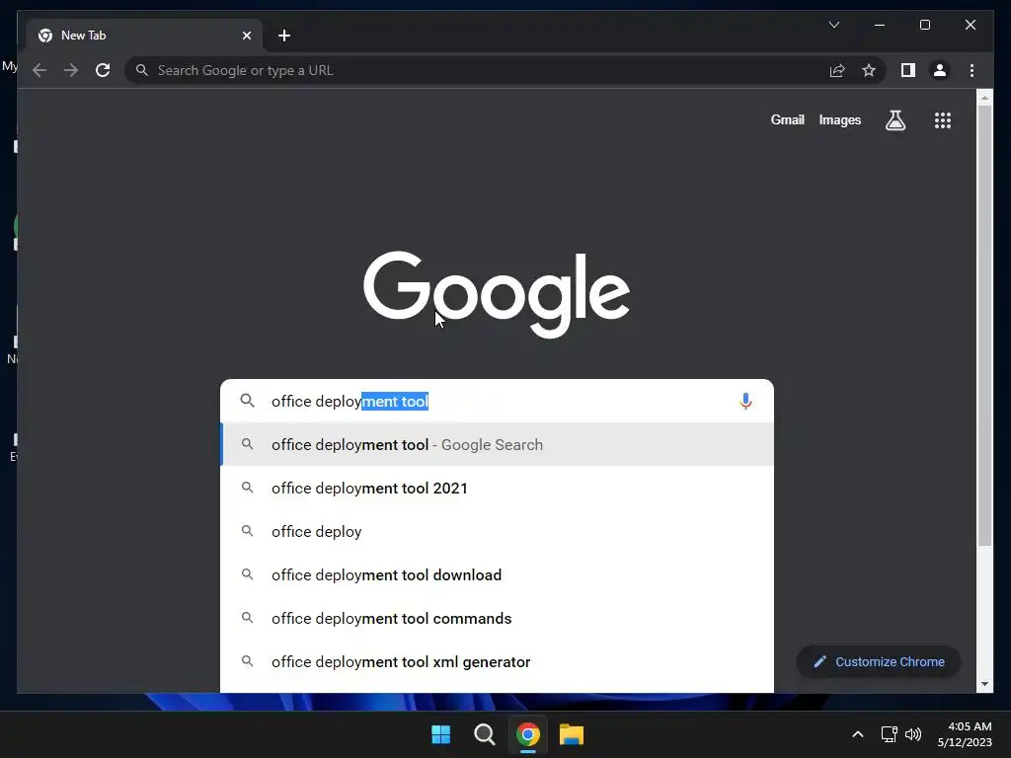Open the Chrome three-dot menu

point(972,70)
